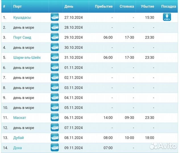Viewport: 180px width, 153px height.
Task: Open the Дубай port link
Action: pyautogui.click(x=18, y=138)
